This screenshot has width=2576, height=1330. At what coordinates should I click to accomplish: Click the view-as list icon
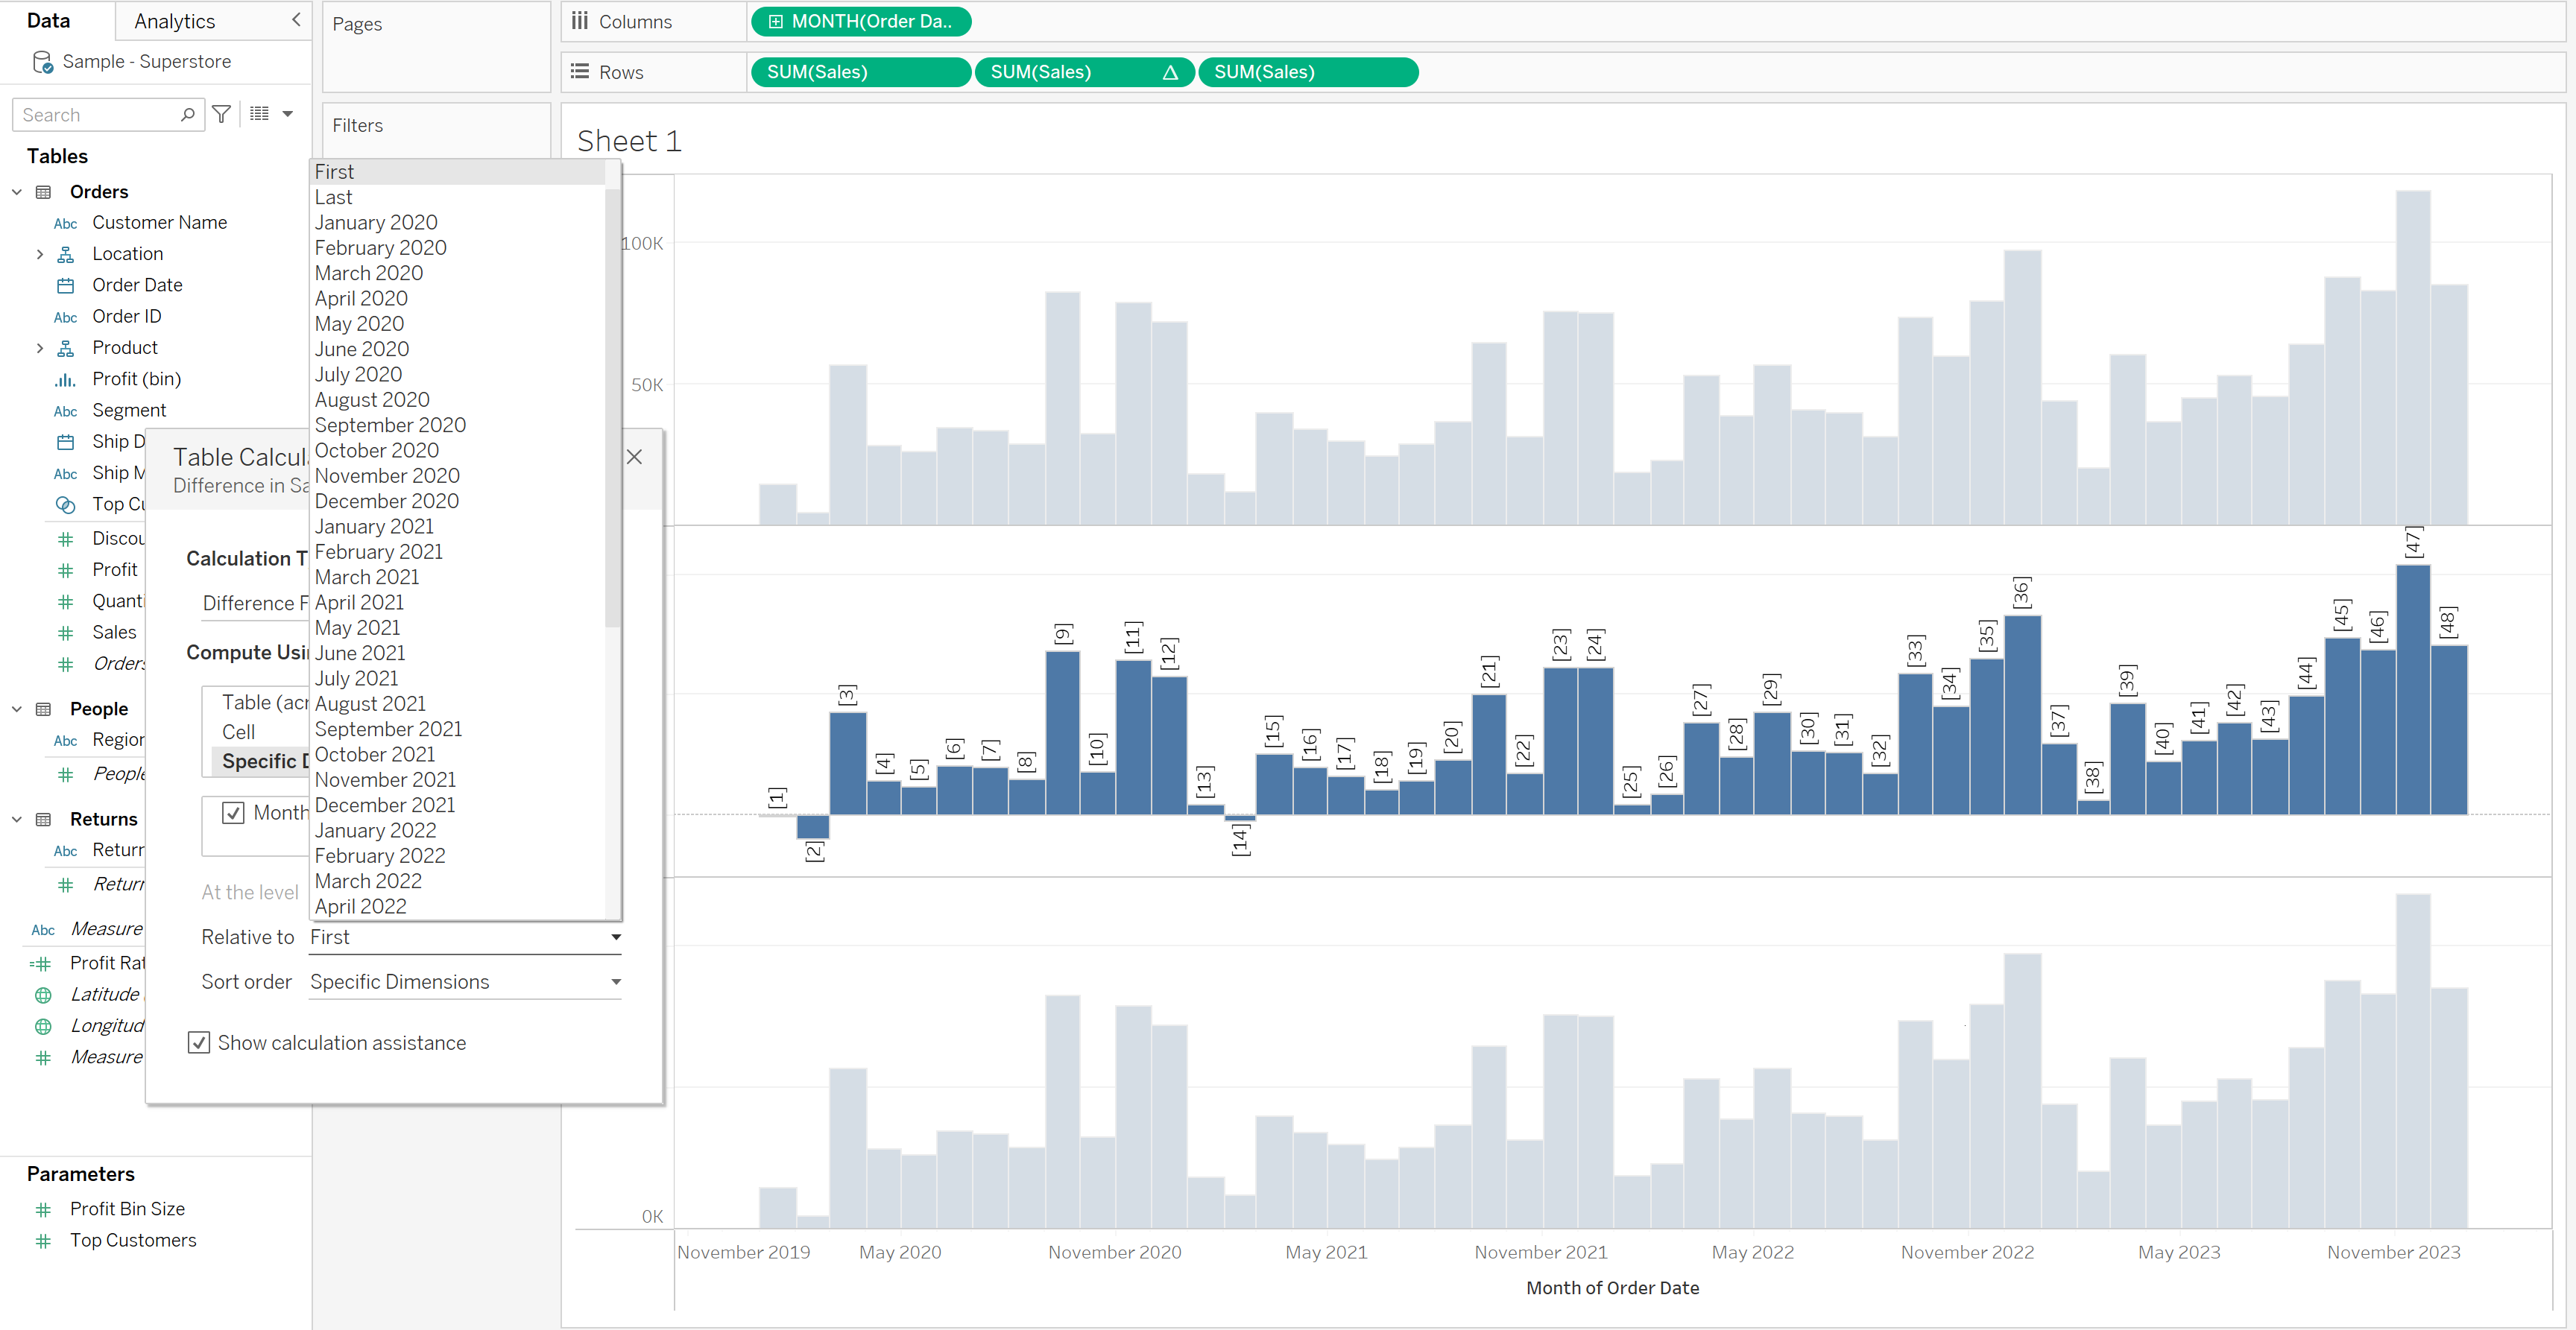click(260, 114)
